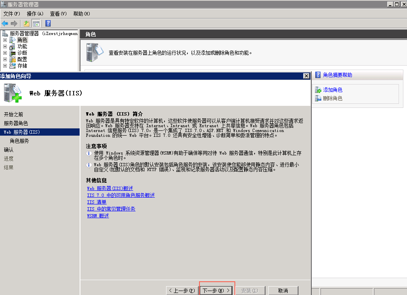This screenshot has width=407, height=295.
Task: Click the 取消 button in wizard
Action: tap(283, 291)
